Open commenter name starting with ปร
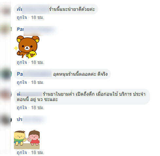 pyautogui.click(x=31, y=119)
